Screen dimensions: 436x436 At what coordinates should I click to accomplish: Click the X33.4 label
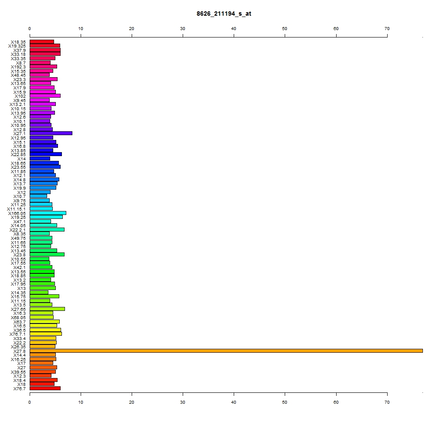point(20,338)
